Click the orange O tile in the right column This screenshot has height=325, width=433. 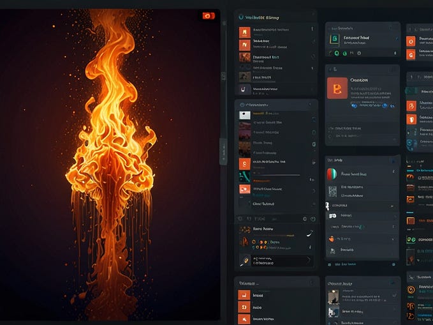(411, 42)
